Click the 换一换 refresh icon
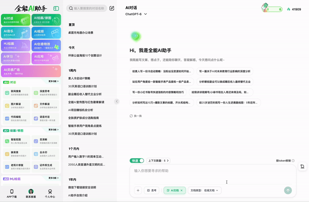Screen dimensions: 309x202 tap(131, 116)
